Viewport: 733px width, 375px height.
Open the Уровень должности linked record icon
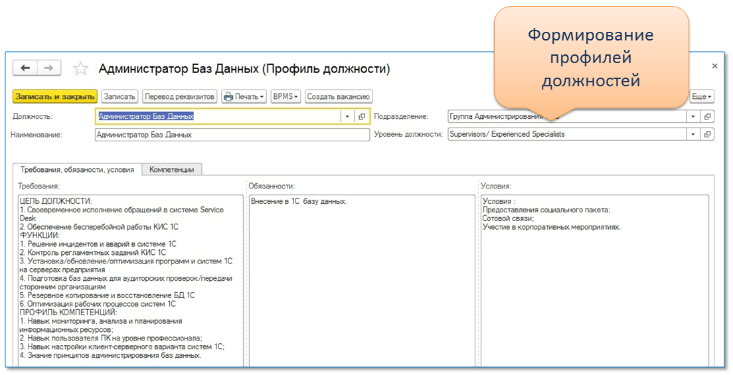[x=707, y=134]
